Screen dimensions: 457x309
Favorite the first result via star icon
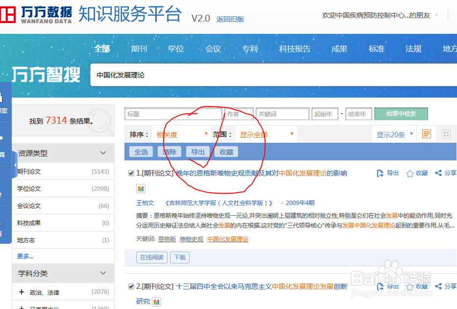410,173
